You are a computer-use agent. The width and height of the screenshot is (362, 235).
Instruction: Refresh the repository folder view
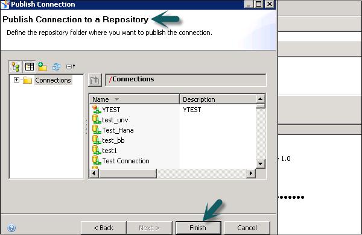point(56,67)
